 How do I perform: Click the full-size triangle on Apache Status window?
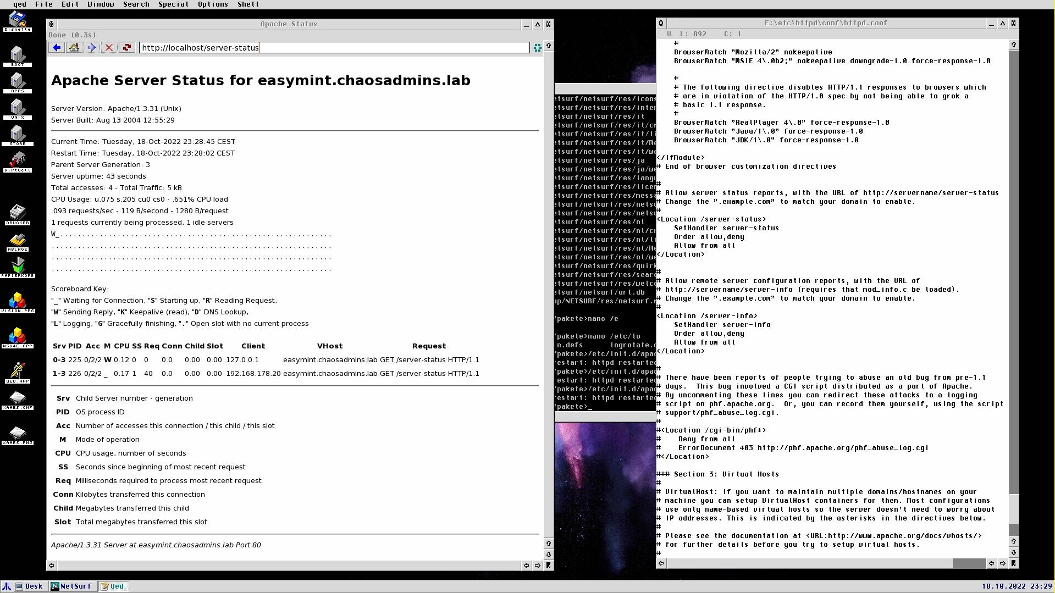click(x=538, y=24)
